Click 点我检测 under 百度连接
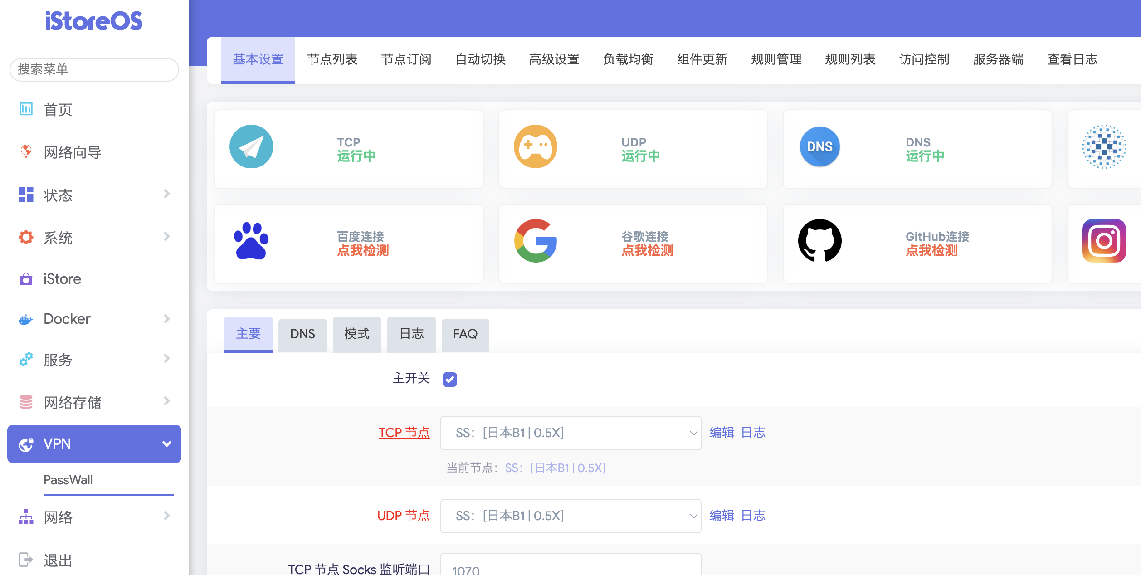1141x575 pixels. click(363, 250)
